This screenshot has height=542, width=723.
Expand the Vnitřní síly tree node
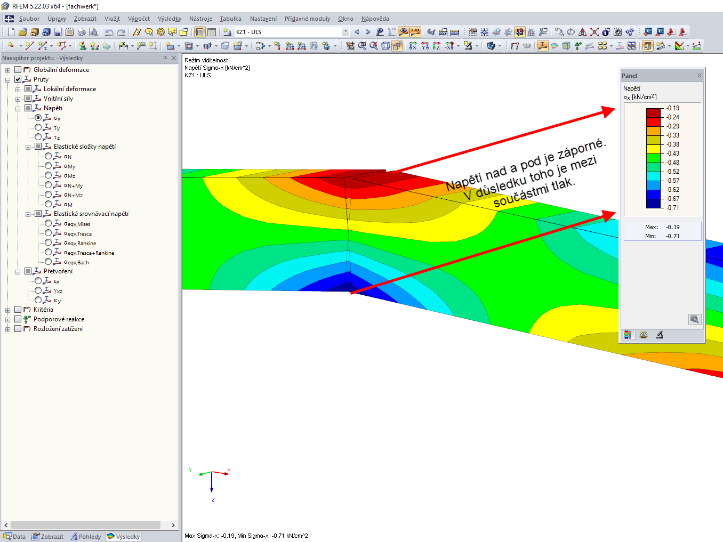18,99
